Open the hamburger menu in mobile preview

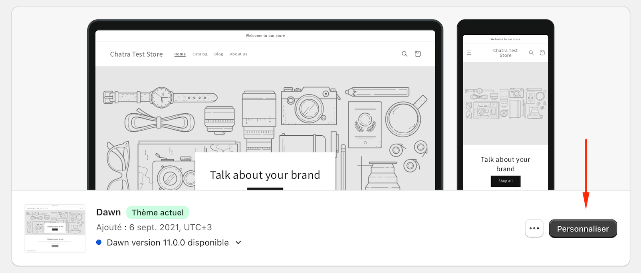[x=469, y=53]
